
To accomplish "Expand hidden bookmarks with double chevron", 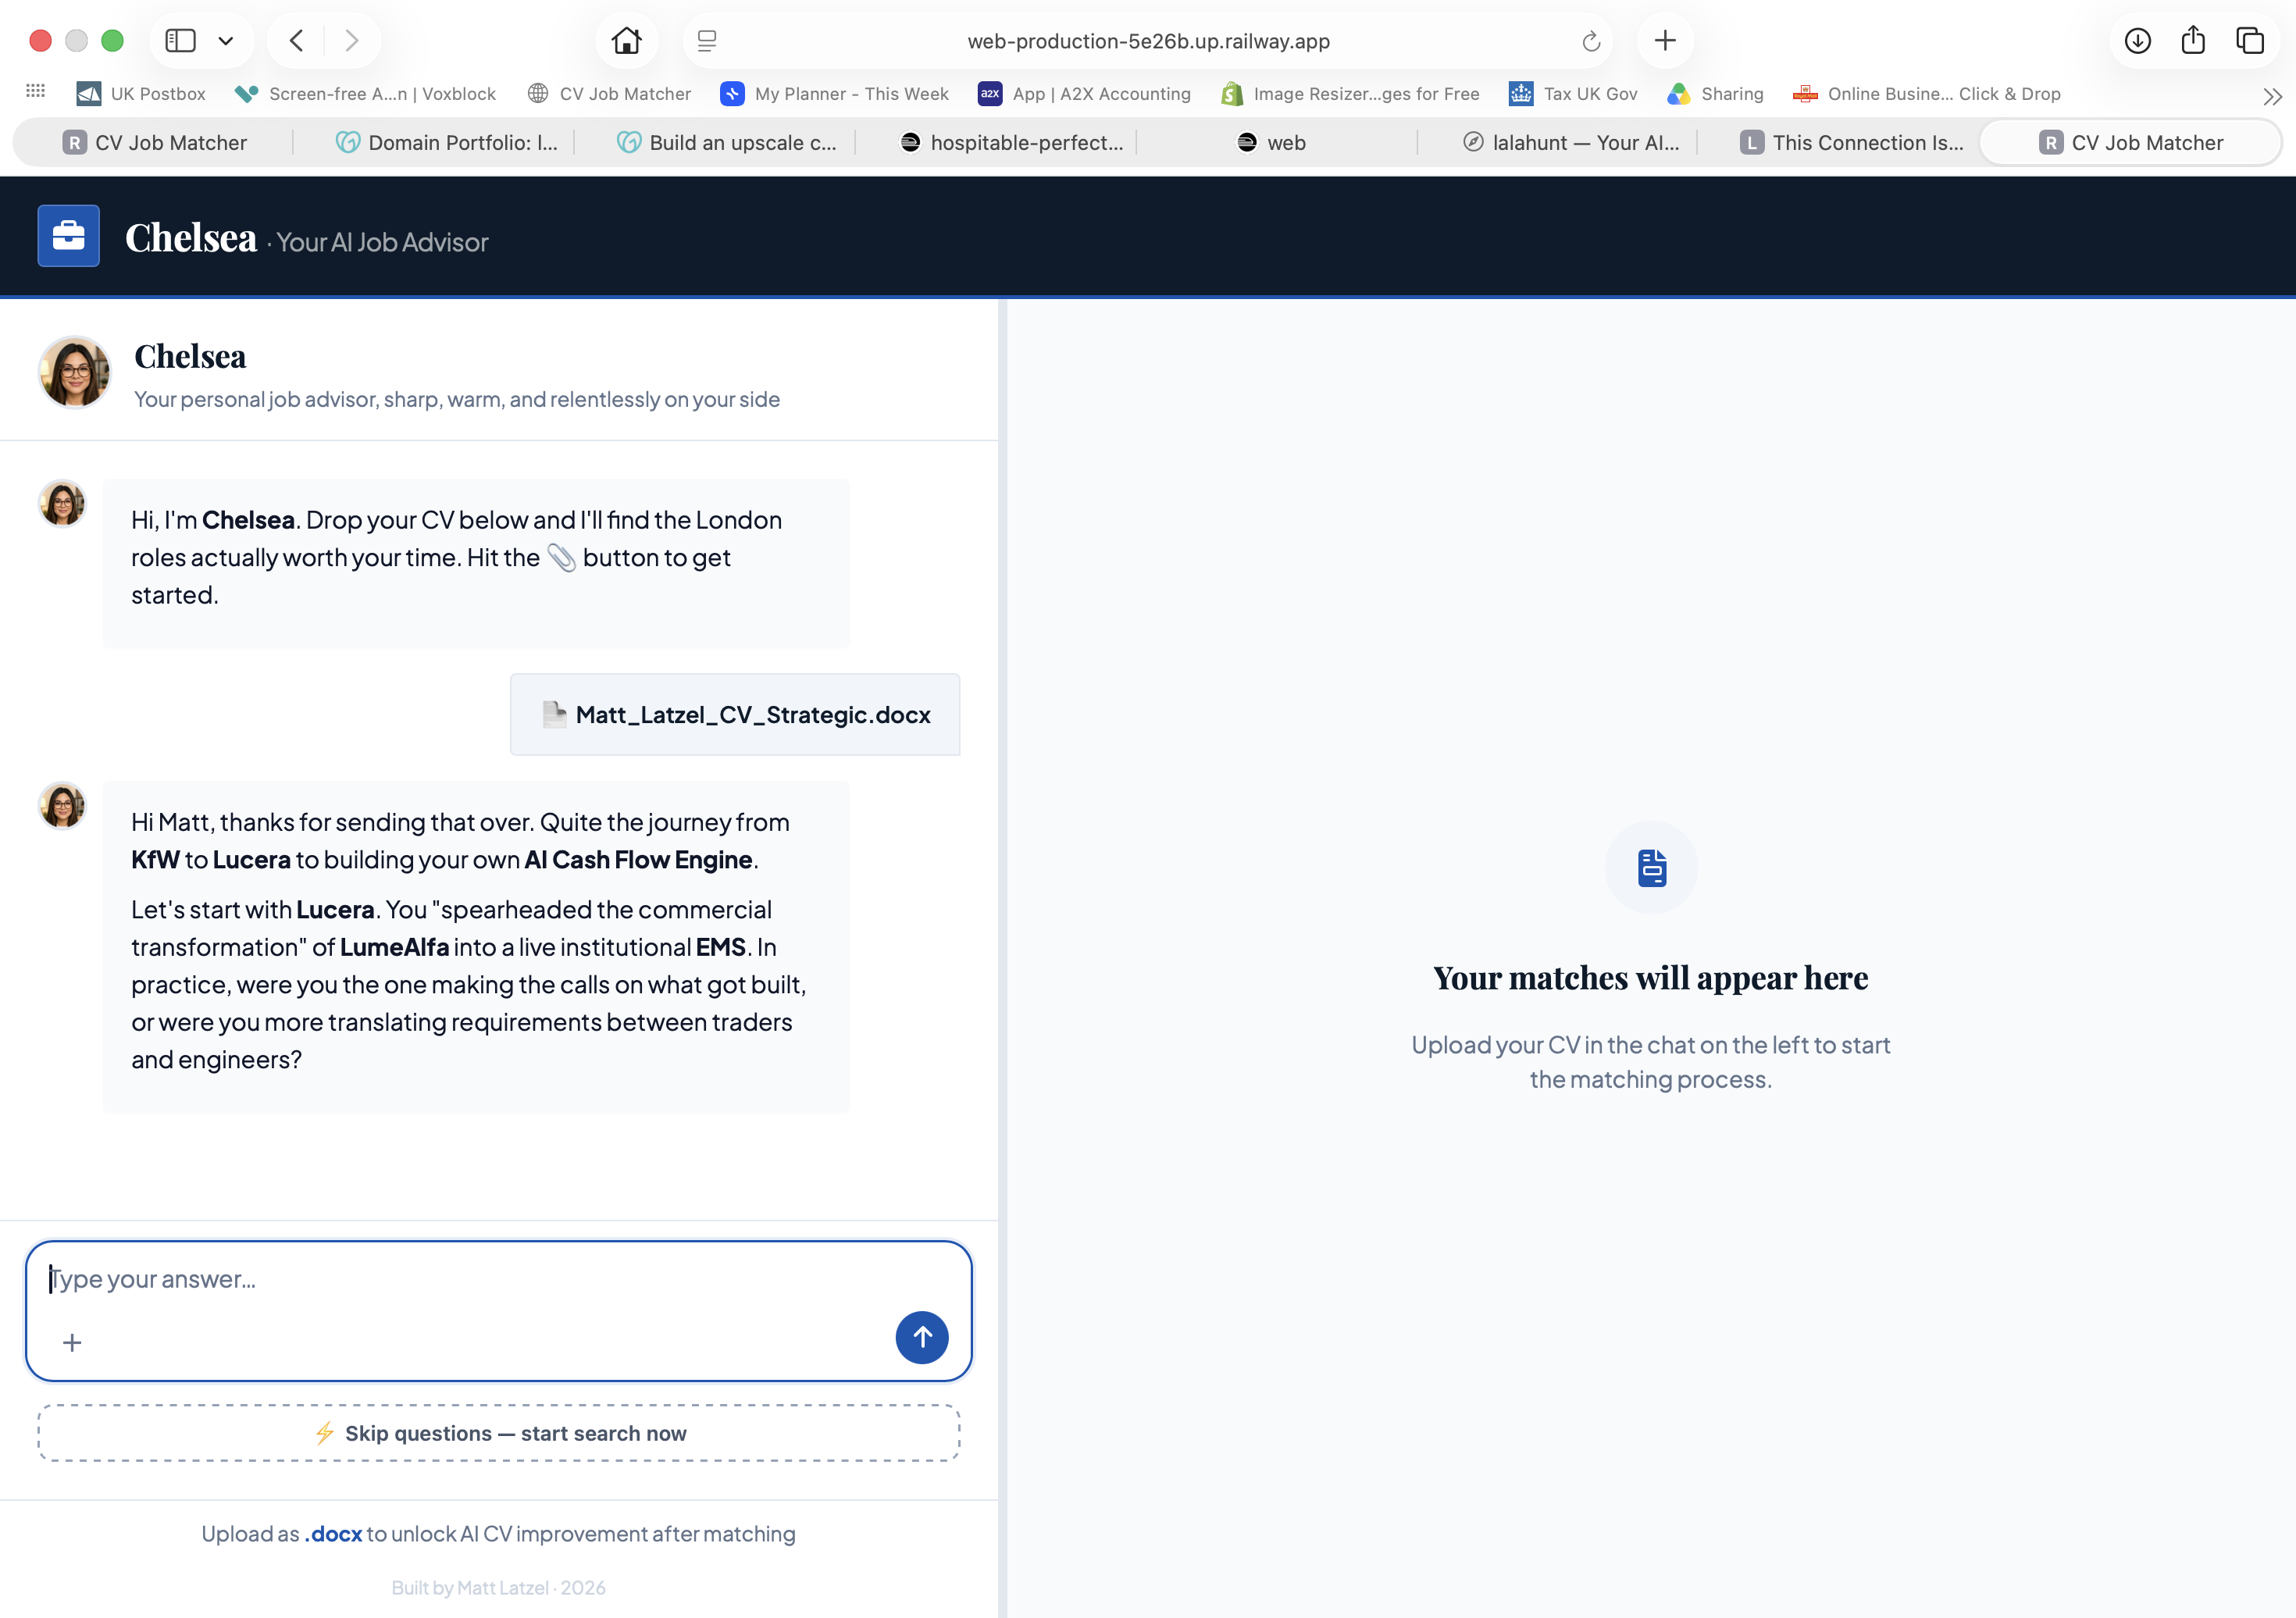I will (2272, 96).
